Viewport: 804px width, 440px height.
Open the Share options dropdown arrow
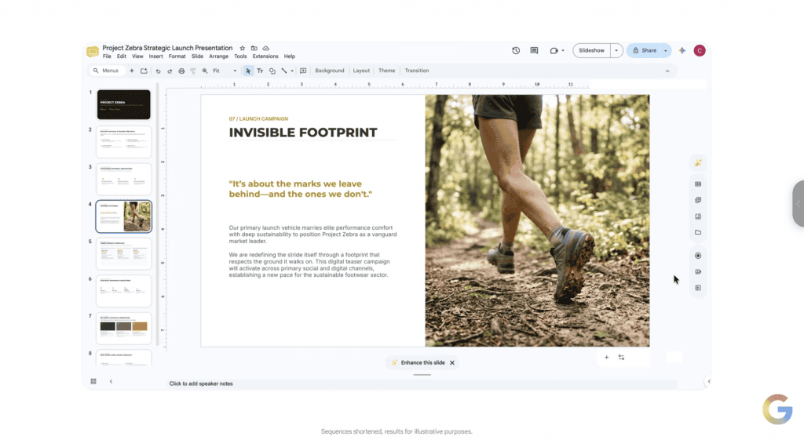tap(666, 50)
